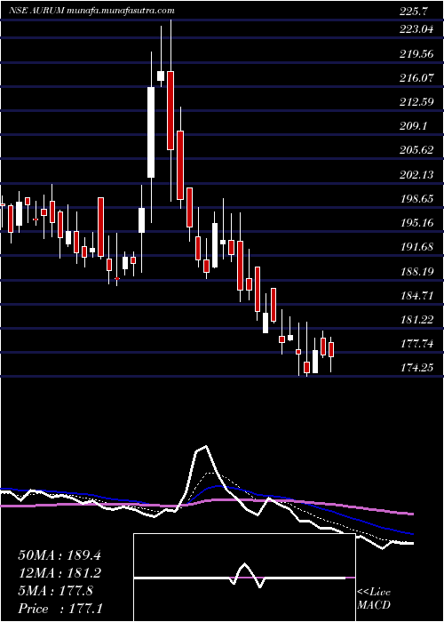Select the 225.7 price axis label
This screenshot has height=622, width=444.
tap(414, 12)
